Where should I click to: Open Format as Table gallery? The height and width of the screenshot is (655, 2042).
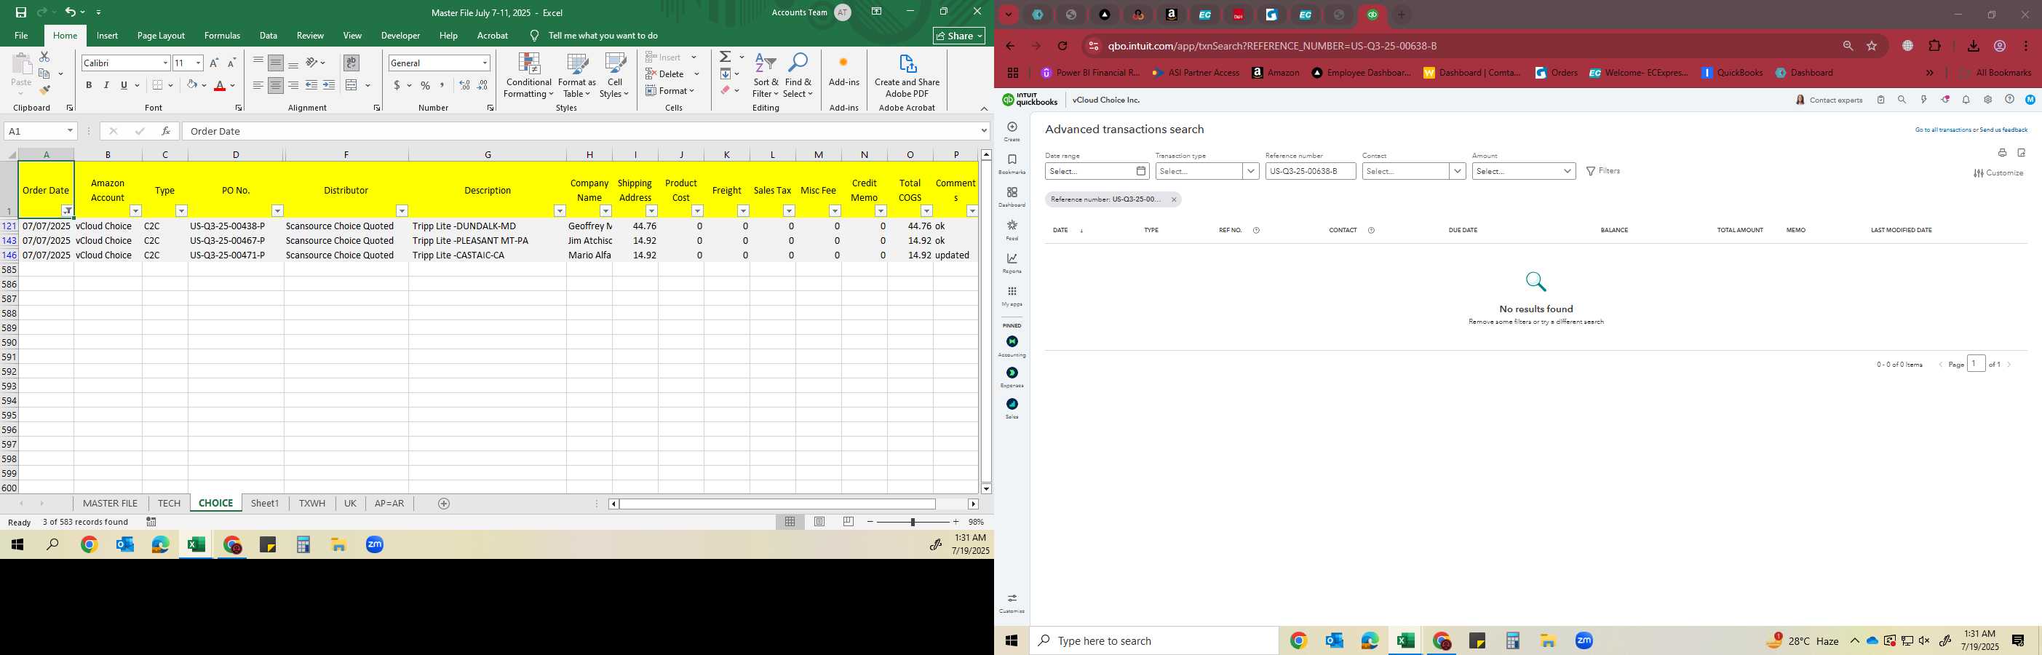pos(577,76)
